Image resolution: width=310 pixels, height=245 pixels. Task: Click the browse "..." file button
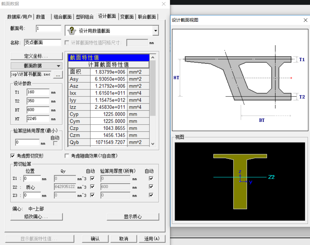click(58, 75)
